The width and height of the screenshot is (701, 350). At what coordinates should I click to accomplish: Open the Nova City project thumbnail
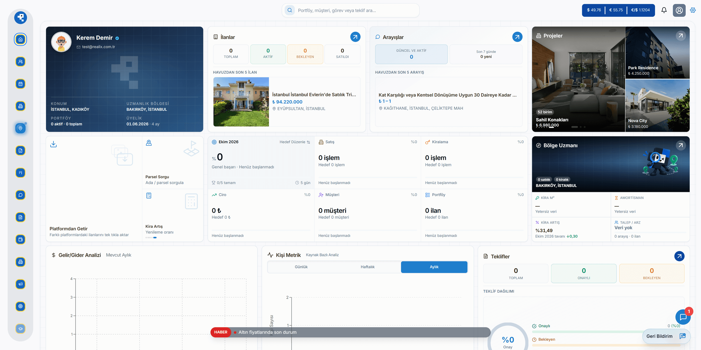(657, 106)
